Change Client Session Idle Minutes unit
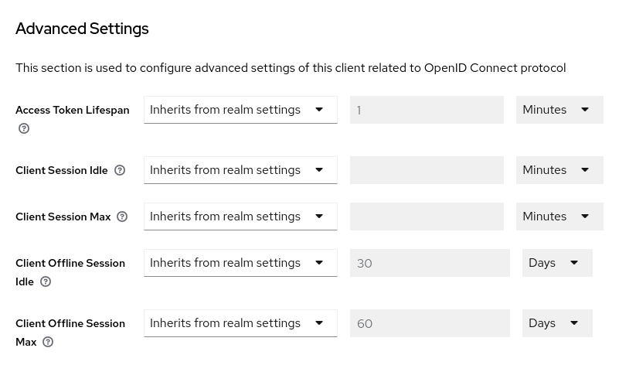Image resolution: width=619 pixels, height=365 pixels. 559,170
